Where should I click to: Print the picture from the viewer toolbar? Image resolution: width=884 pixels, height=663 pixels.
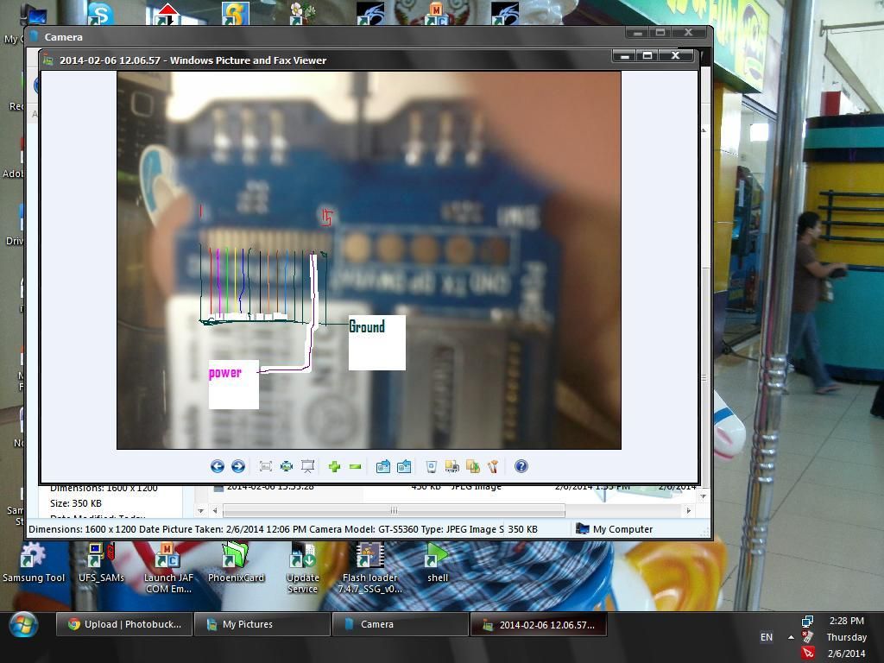click(451, 466)
